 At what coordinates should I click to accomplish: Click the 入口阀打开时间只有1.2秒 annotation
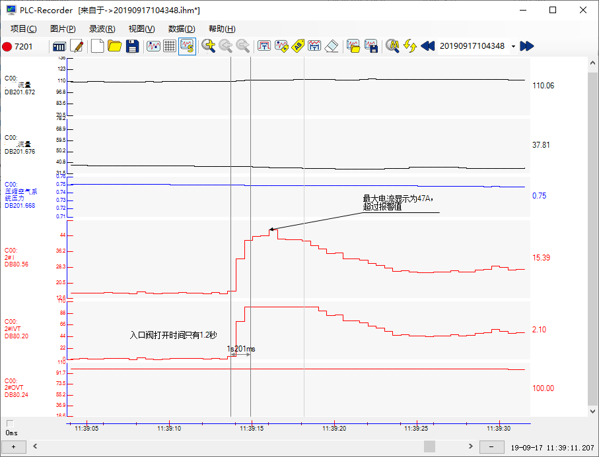(174, 335)
